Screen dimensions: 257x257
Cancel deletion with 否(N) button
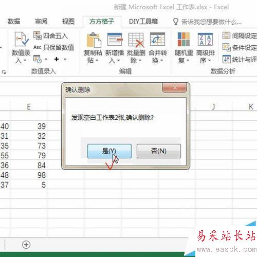pos(159,151)
